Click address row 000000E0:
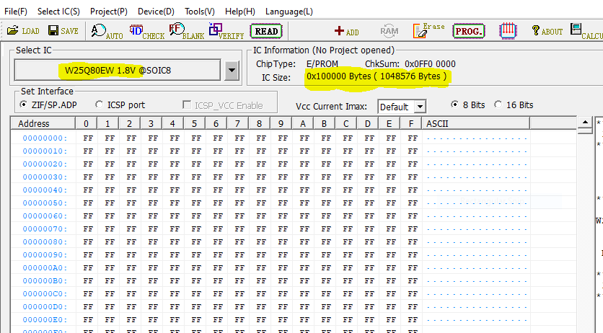This screenshot has width=603, height=333. pos(45,320)
